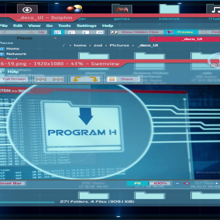Click Full Screen in Gwenview
Image resolution: width=220 pixels, height=220 pixels.
coord(14,79)
